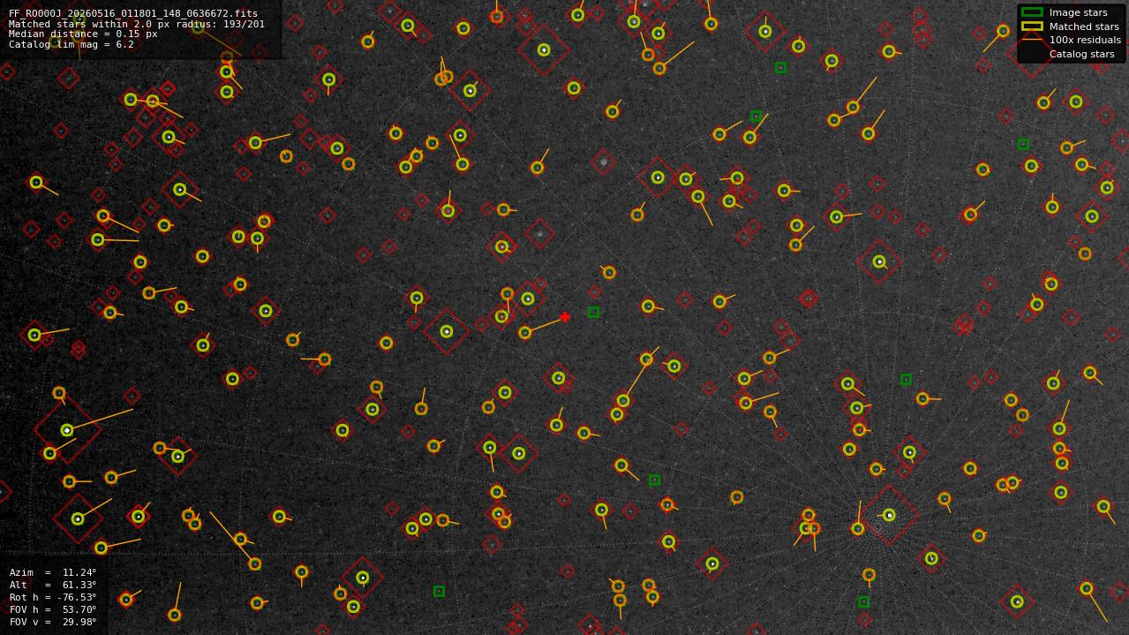Click the "Matched stars" legend label
1129x635 pixels.
pyautogui.click(x=1084, y=26)
